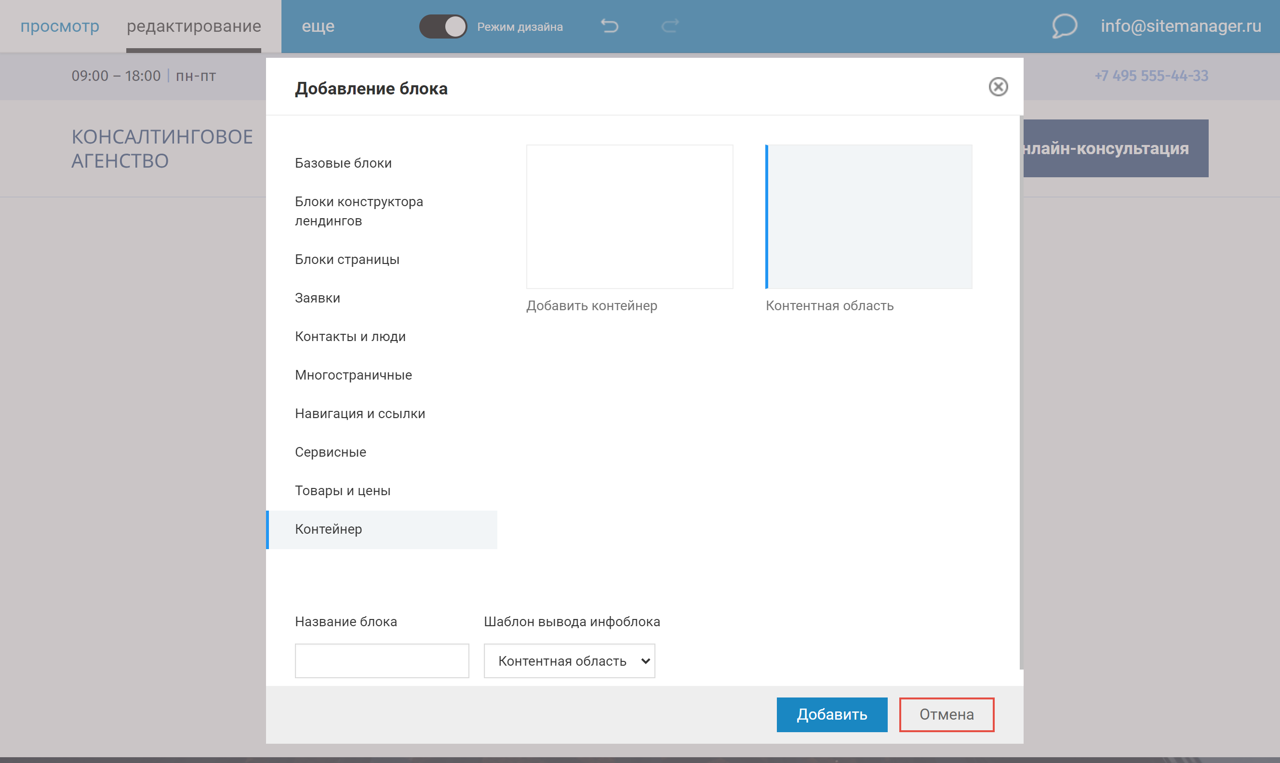Image resolution: width=1280 pixels, height=763 pixels.
Task: Open the Базовые блоки category
Action: (343, 163)
